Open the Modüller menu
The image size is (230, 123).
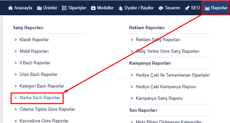[102, 8]
